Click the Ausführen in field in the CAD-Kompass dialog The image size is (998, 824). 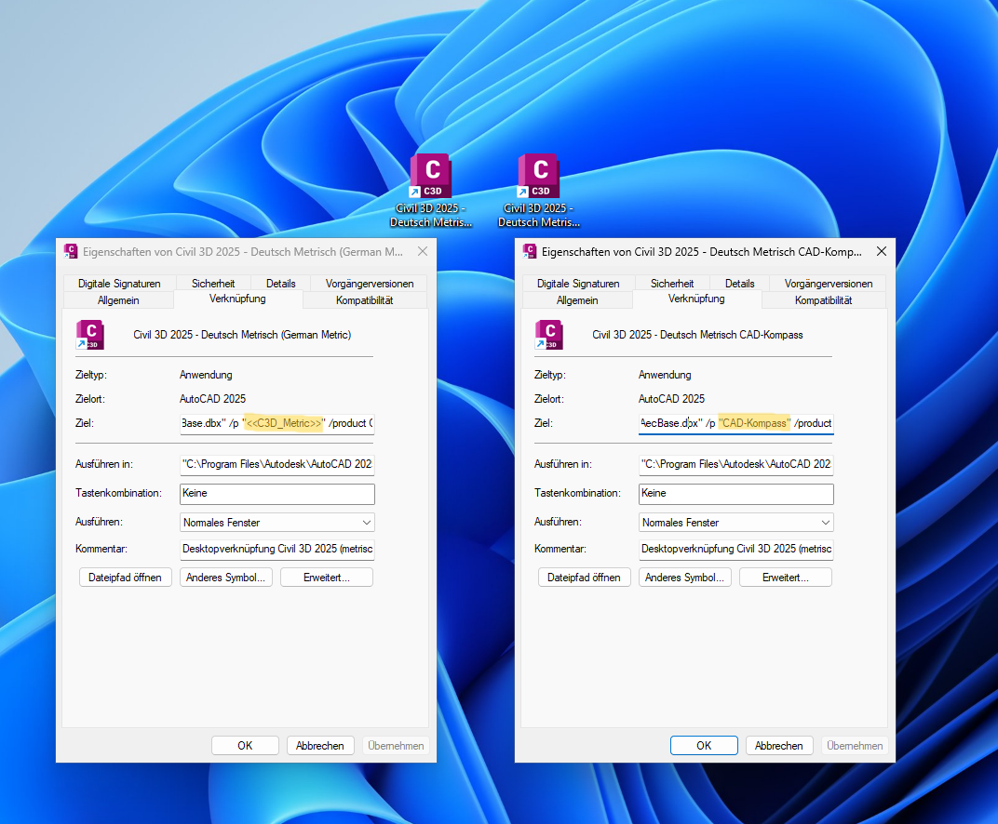click(x=736, y=464)
